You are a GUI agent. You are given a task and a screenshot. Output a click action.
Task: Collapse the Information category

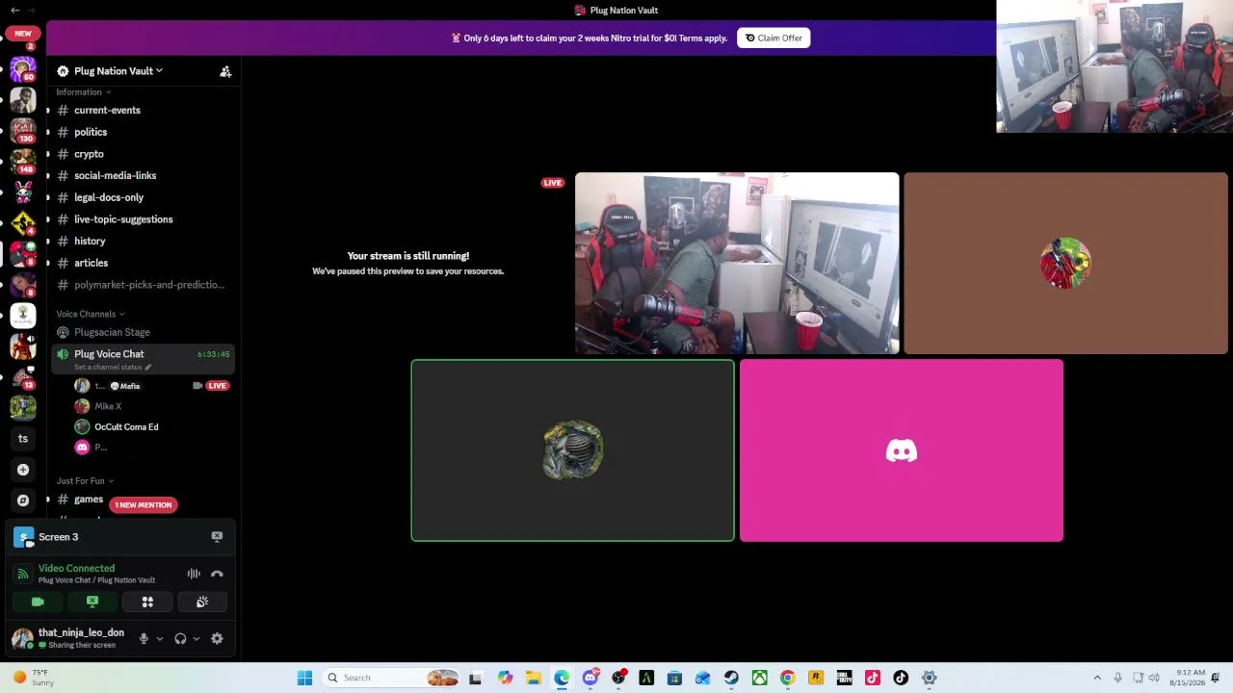[83, 92]
